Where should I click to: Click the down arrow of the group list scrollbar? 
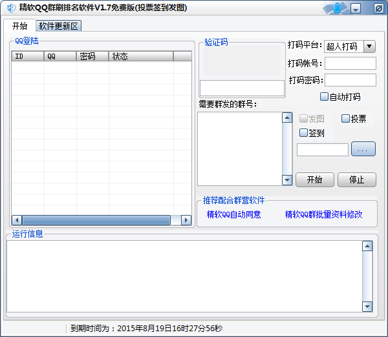[287, 180]
